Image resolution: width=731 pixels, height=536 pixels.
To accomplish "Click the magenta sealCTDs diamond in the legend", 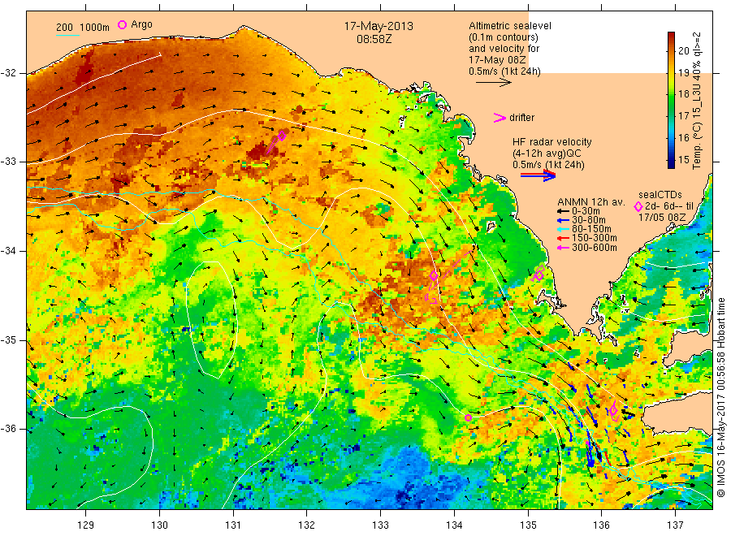I will coord(638,206).
